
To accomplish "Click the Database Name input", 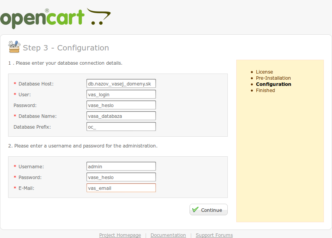I will point(121,116).
